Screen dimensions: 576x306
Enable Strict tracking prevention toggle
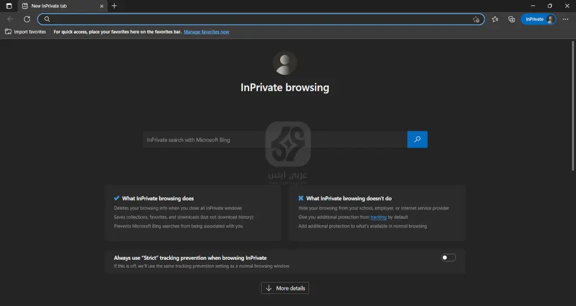[x=448, y=257]
